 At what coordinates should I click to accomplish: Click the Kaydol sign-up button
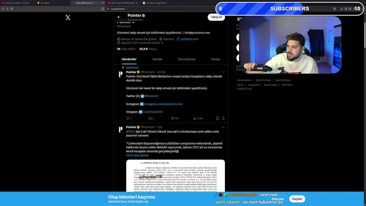point(297,199)
